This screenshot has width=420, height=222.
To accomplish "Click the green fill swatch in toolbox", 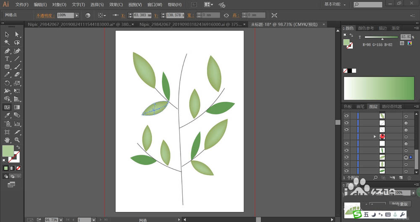I will coord(8,151).
